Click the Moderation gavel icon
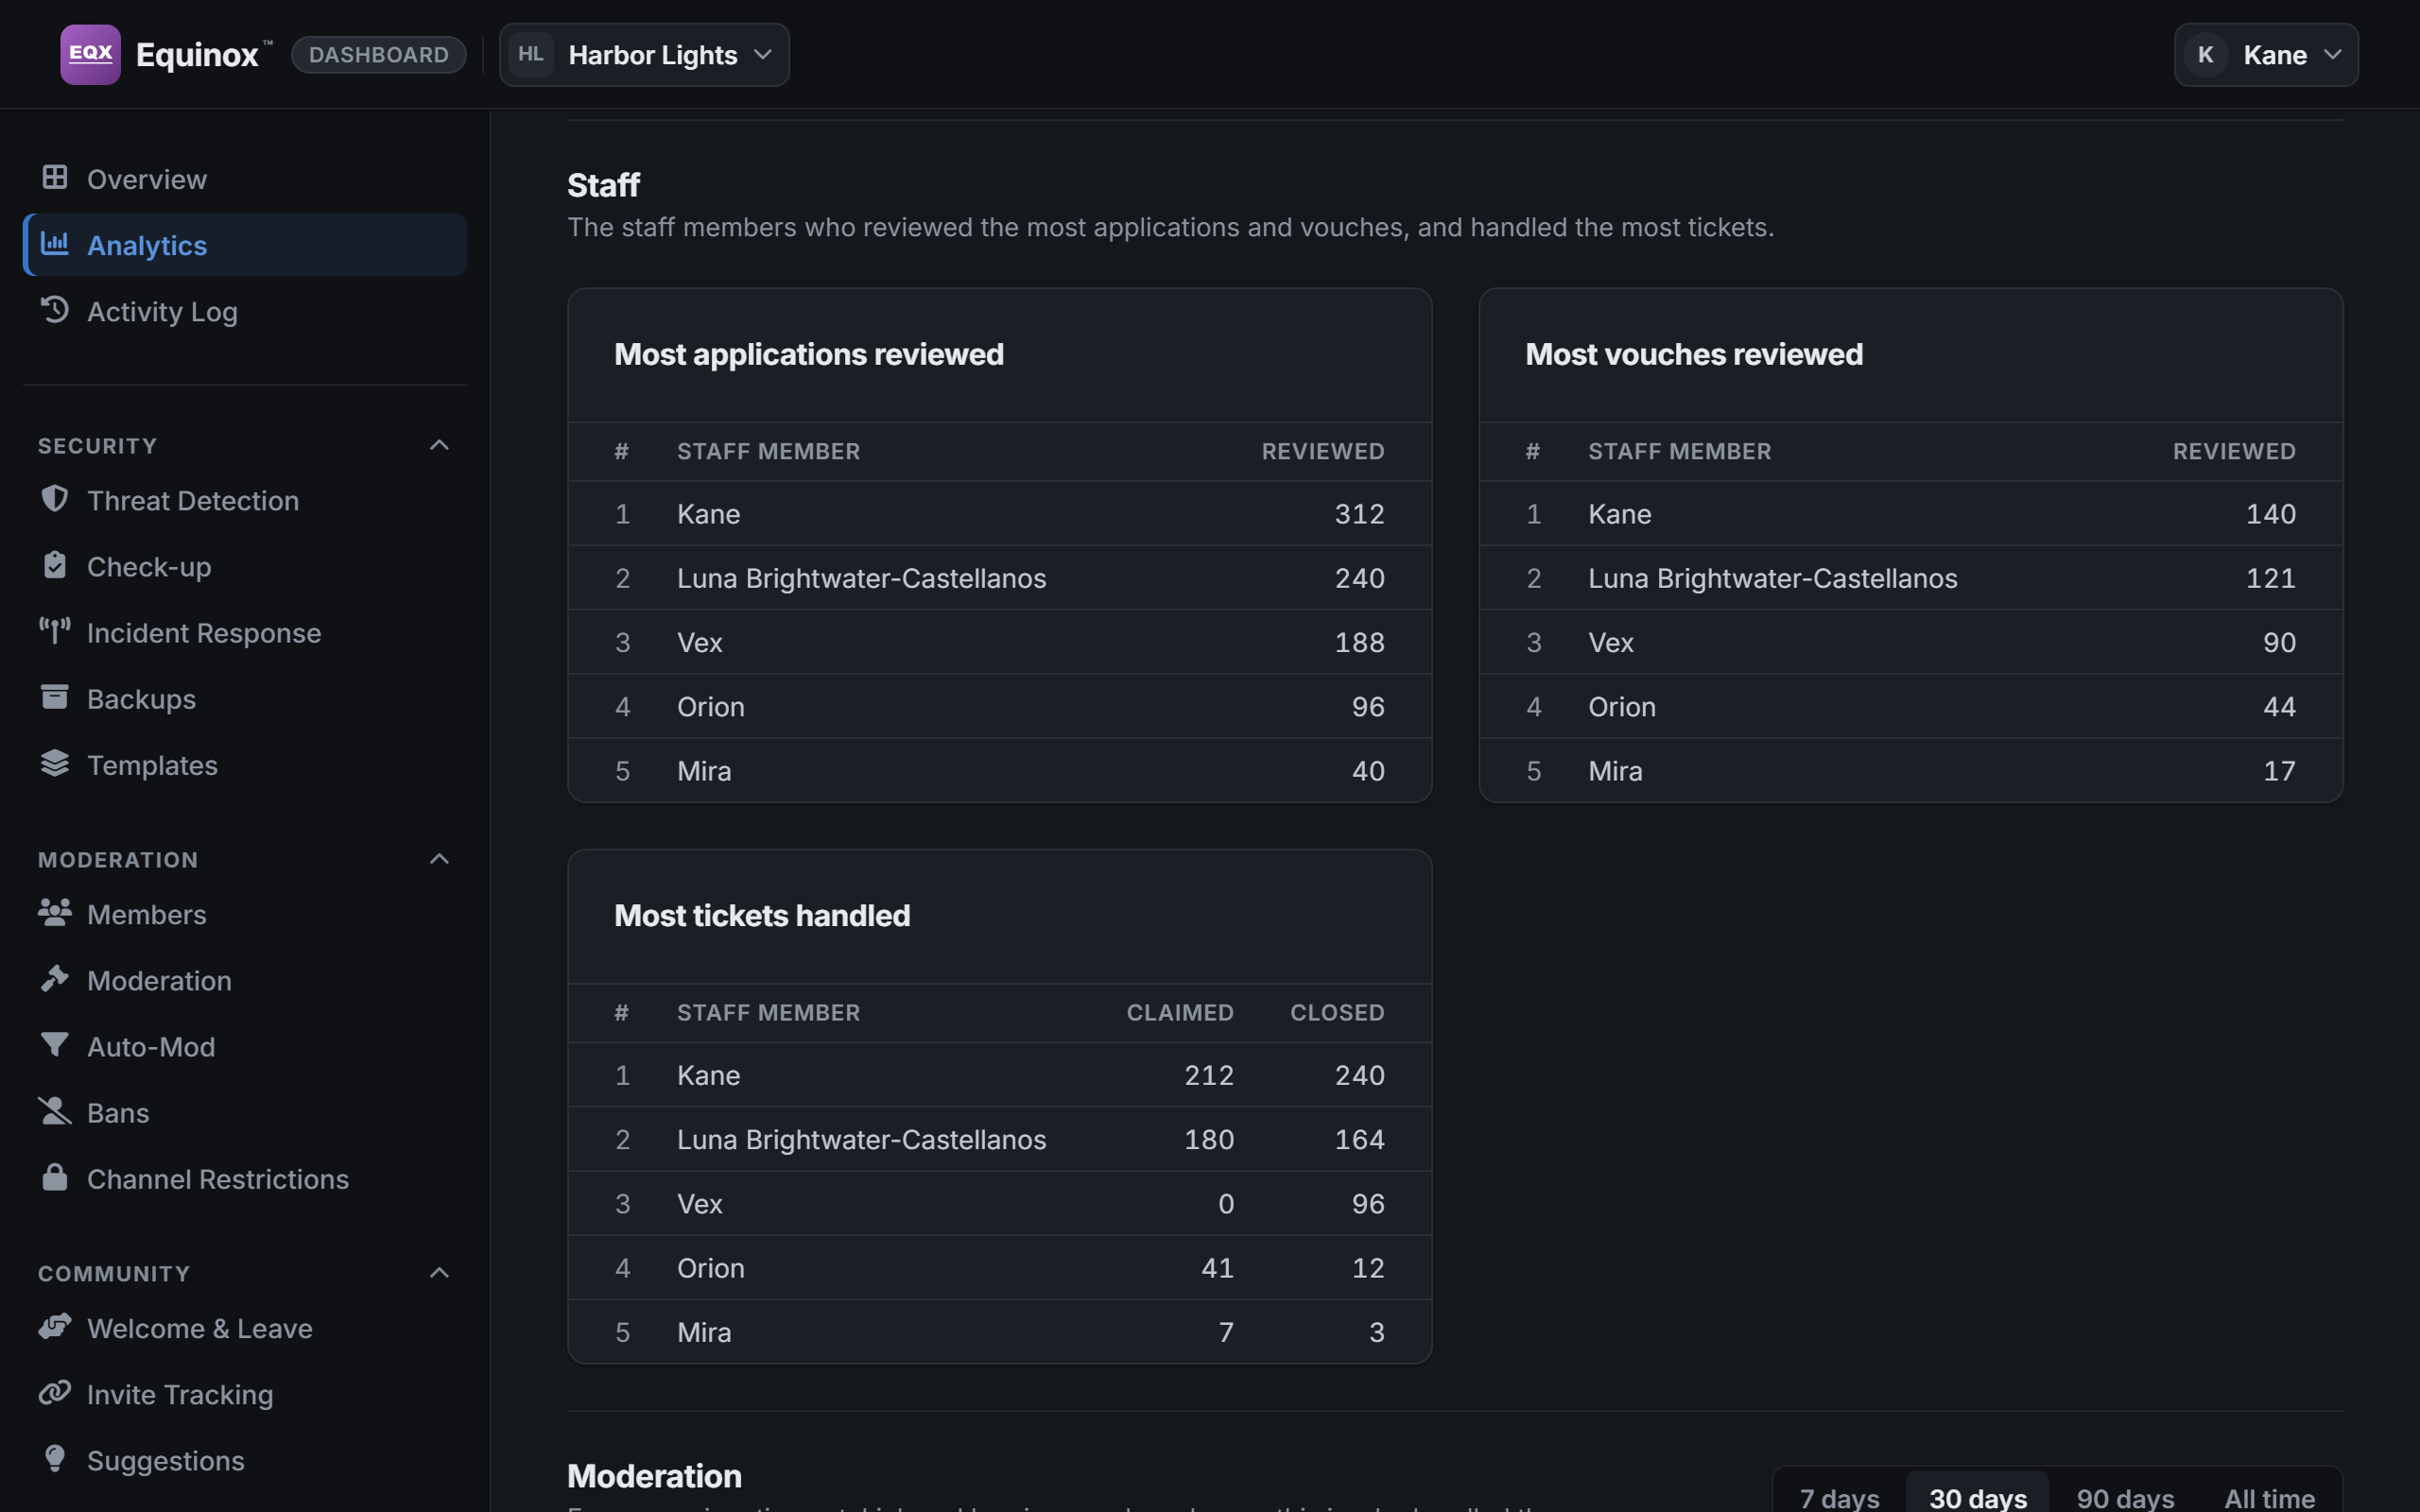The image size is (2420, 1512). click(x=55, y=978)
